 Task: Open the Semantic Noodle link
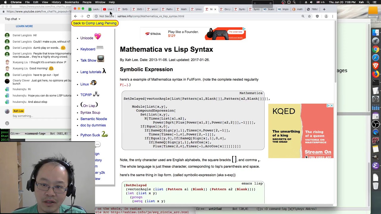(93, 119)
